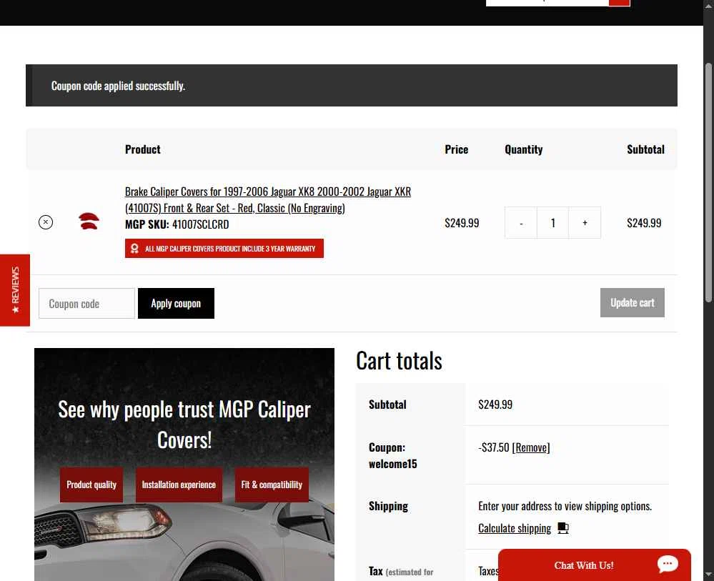Click the page vertical scrollbar
Viewport: 714px width, 581px height.
pos(708,182)
